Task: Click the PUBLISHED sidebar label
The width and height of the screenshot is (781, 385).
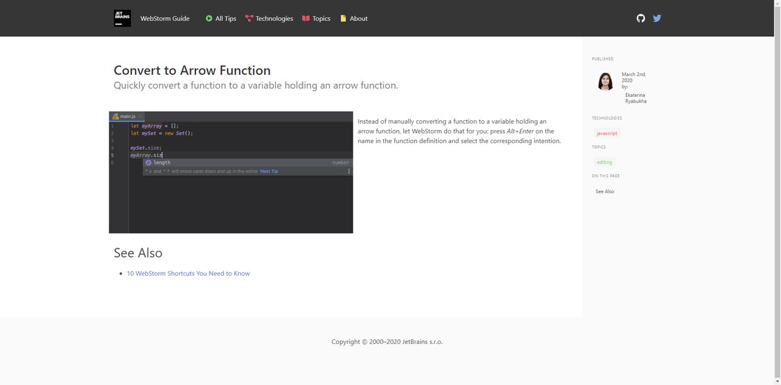Action: (603, 59)
